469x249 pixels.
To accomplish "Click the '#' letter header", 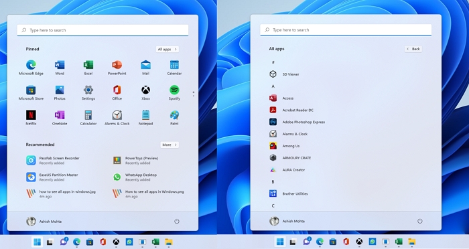I will [x=273, y=62].
